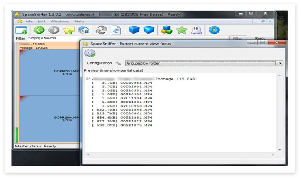The image size is (301, 179).
Task: Open the Edit menu
Action: click(x=41, y=21)
